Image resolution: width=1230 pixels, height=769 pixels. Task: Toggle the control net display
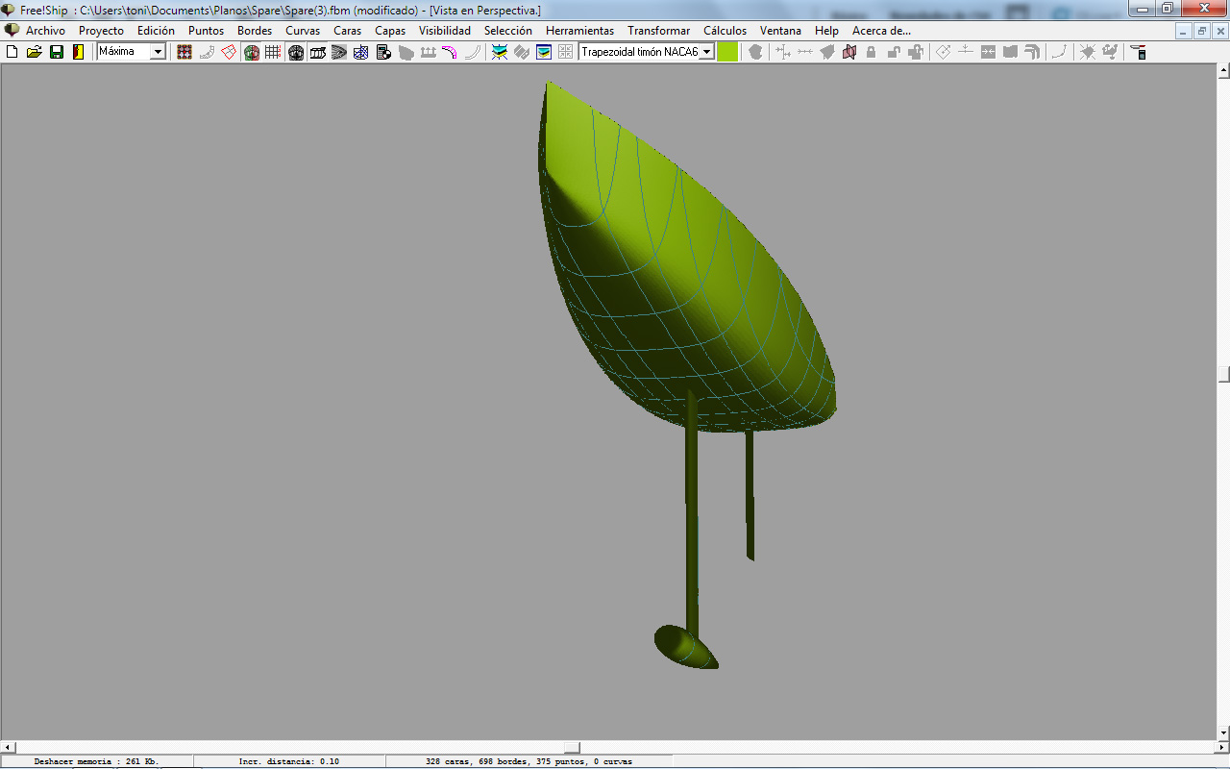tap(184, 52)
